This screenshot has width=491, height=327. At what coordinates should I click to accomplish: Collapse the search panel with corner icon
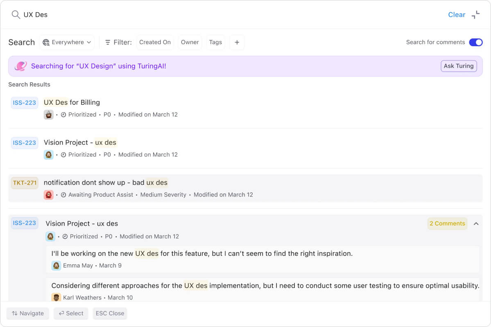pos(476,15)
